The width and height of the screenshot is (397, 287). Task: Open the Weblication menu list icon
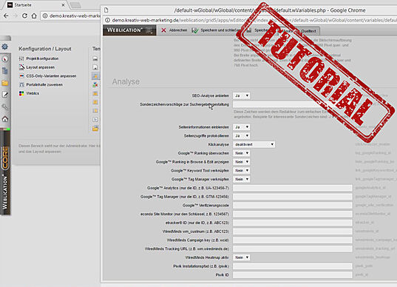pyautogui.click(x=149, y=30)
